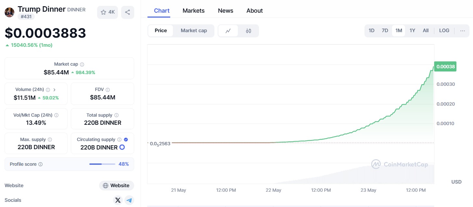473x207 pixels.
Task: Click the Profile score info icon
Action: [x=41, y=164]
